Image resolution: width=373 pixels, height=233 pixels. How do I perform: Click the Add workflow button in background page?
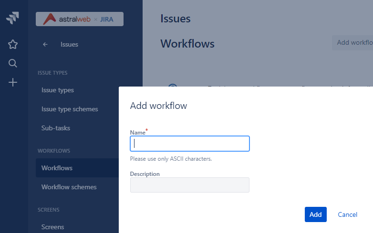point(352,43)
